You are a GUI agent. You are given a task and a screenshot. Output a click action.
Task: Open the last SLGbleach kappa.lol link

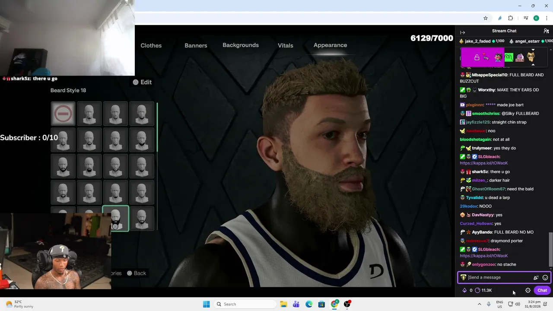(483, 256)
